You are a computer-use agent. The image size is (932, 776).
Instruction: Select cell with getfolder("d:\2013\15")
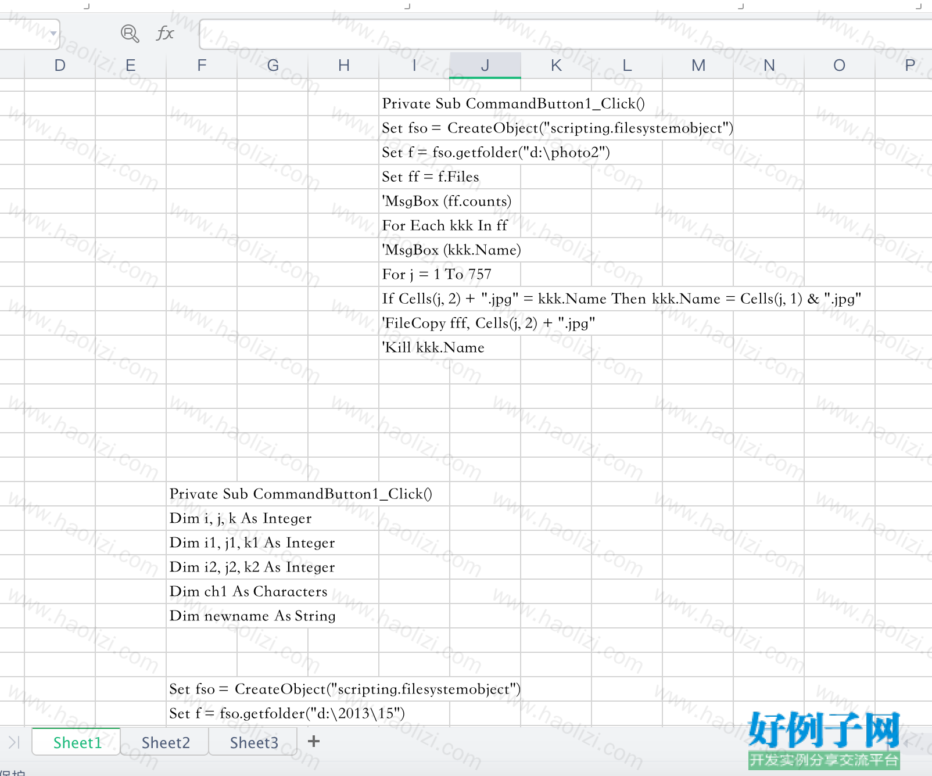pyautogui.click(x=287, y=713)
